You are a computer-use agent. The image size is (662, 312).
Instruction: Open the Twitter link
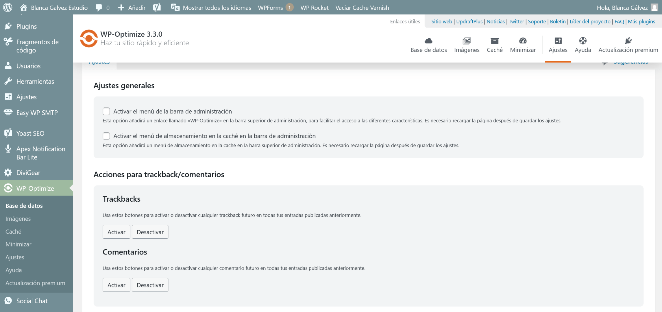(516, 21)
